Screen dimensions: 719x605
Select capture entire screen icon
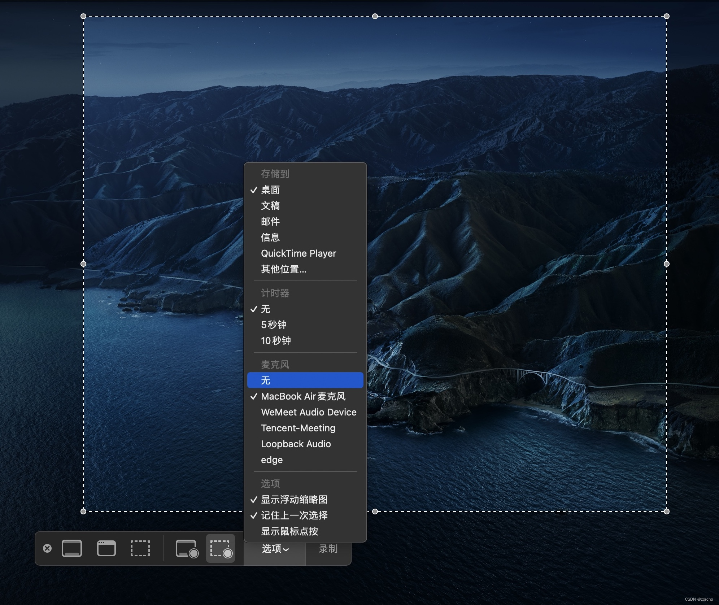tap(72, 548)
